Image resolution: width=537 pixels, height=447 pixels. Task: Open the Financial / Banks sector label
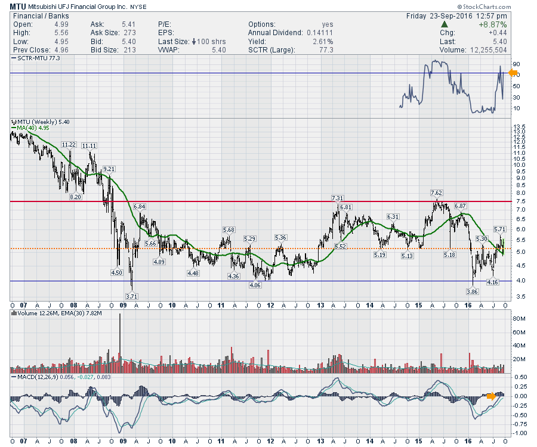click(36, 15)
